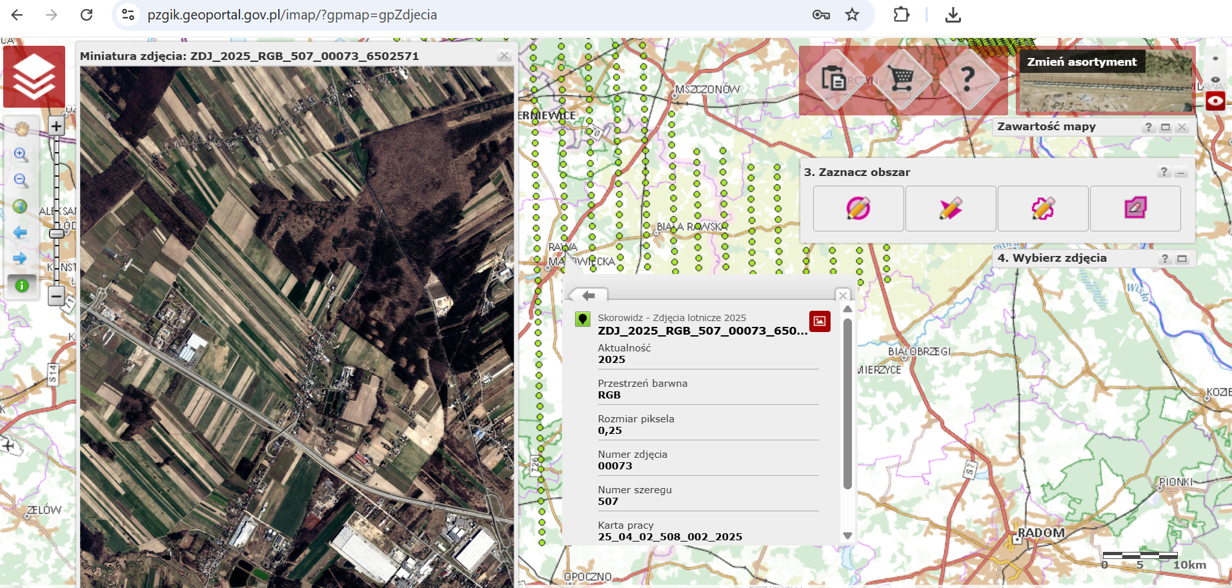Viewport: 1232px width, 588px height.
Task: Expand the Zawartość mapy panel
Action: coord(1165,127)
